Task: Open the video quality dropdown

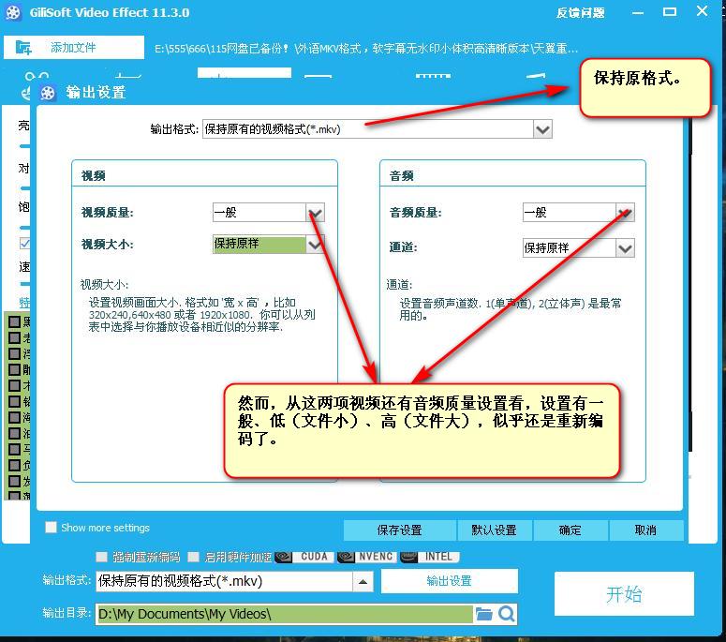Action: (x=316, y=213)
